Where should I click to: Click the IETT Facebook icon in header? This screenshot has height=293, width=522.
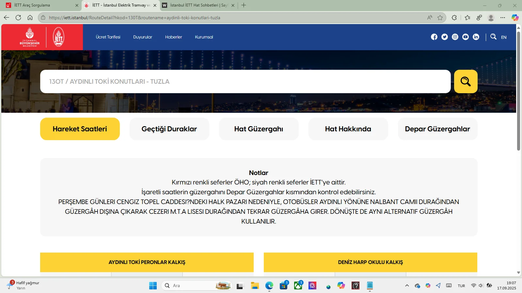[434, 37]
